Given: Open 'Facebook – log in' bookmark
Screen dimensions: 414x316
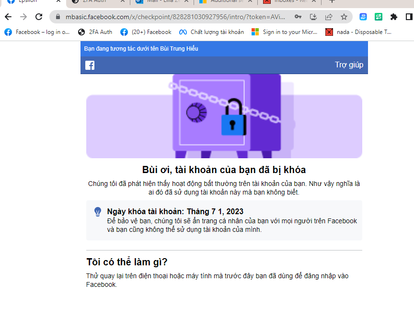Looking at the screenshot, I should click(x=37, y=32).
